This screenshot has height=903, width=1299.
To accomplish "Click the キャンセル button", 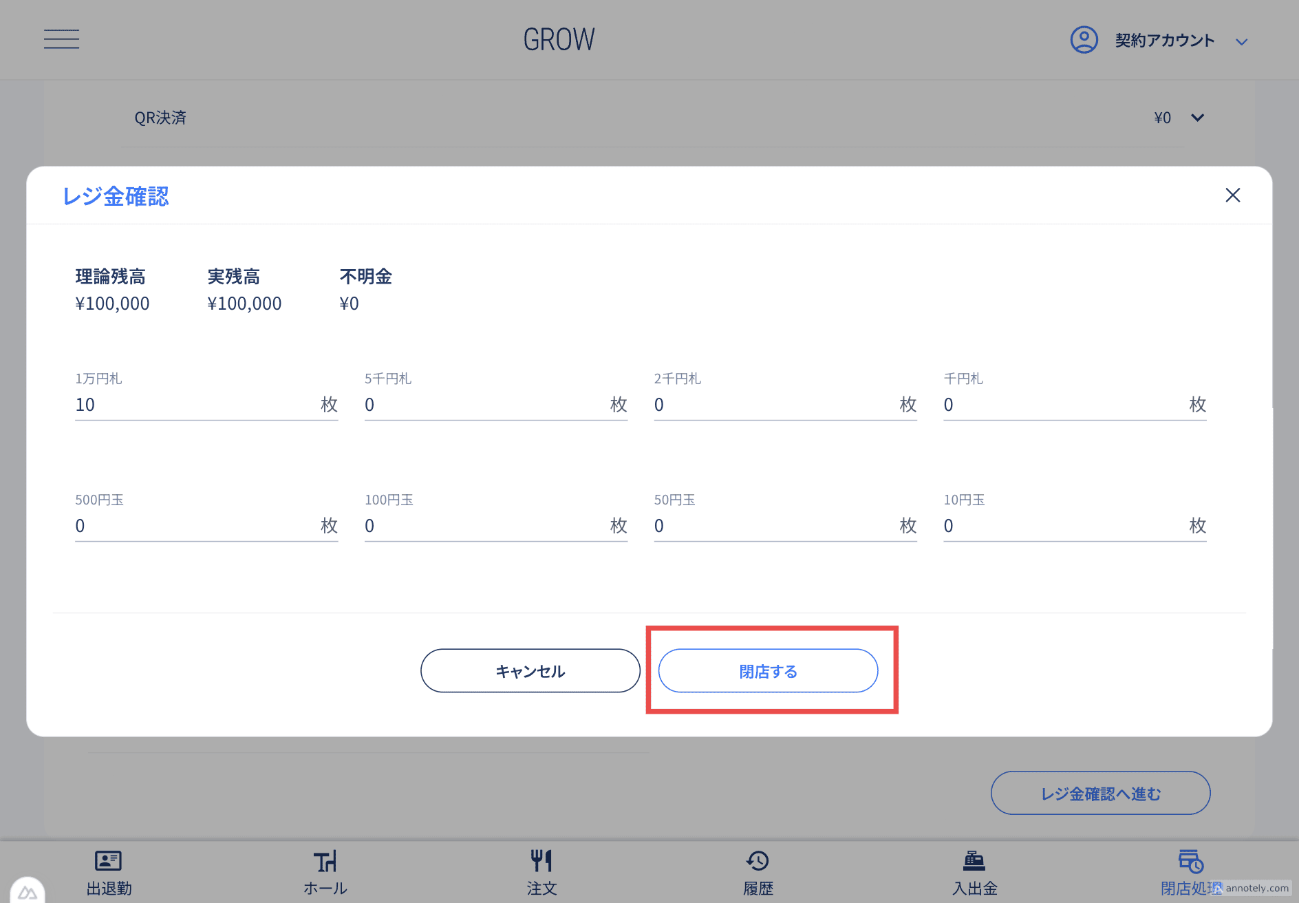I will click(530, 671).
